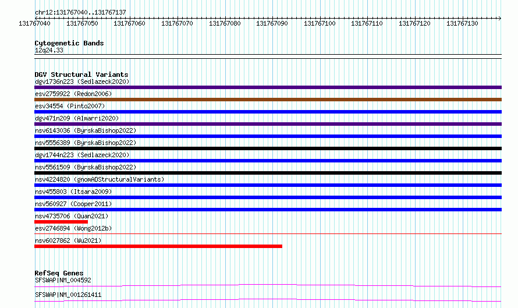Click ruler position 131767120

414,23
